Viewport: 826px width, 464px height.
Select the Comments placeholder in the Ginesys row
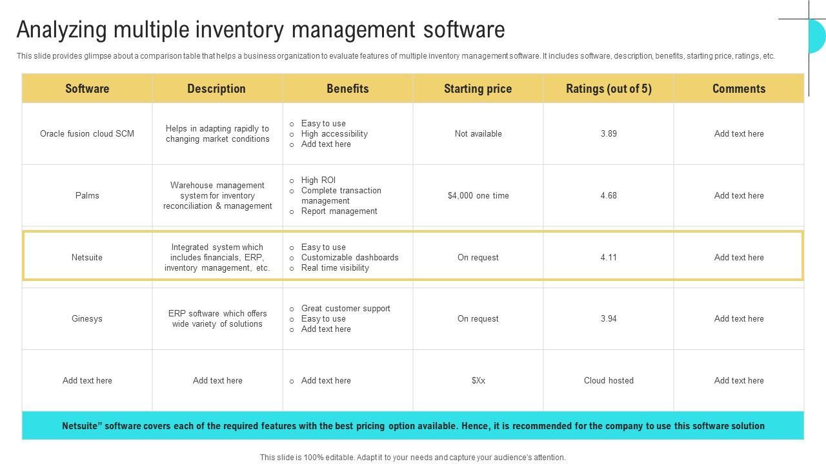click(x=739, y=319)
